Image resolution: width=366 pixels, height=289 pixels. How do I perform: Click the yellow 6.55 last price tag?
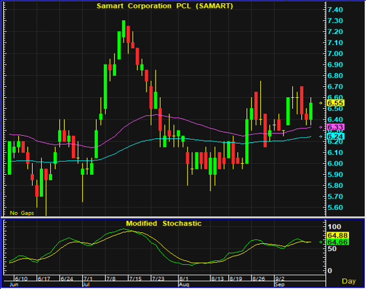click(336, 103)
